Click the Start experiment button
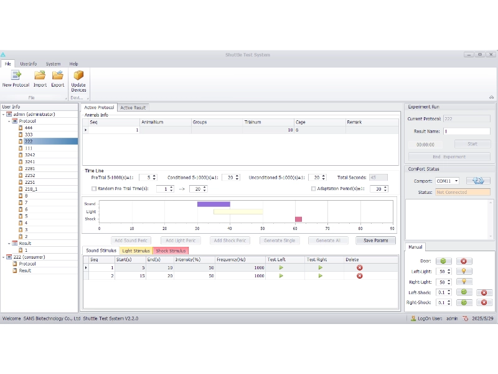Viewport: 498px width, 374px height. click(472, 144)
